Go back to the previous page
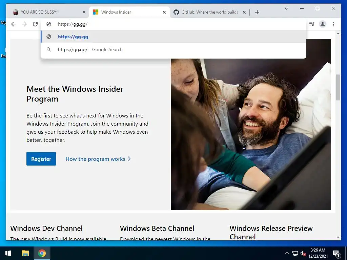Viewport: 347px width, 260px height. [14, 24]
